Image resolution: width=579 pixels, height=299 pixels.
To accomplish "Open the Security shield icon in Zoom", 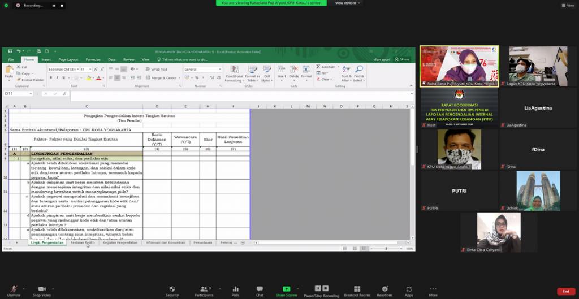I will [172, 289].
